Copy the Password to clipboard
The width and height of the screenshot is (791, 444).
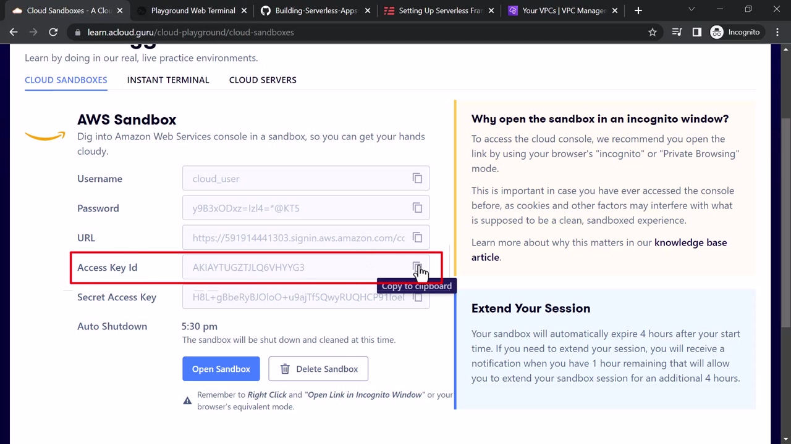(x=417, y=208)
